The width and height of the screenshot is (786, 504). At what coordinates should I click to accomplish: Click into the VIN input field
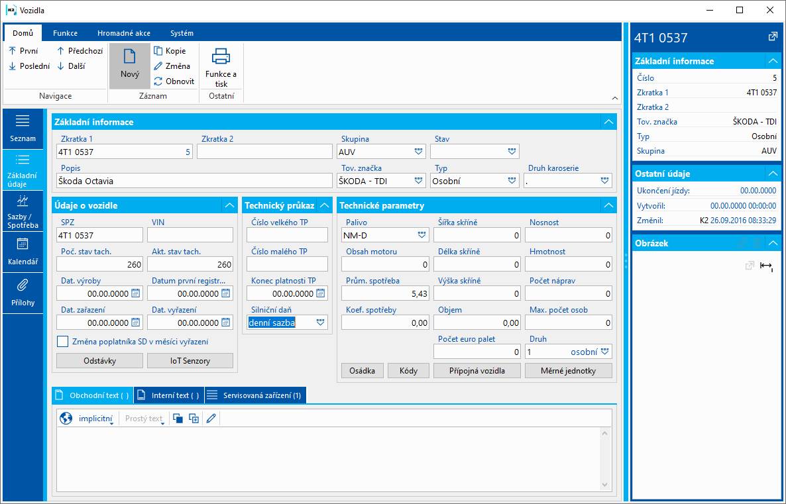point(190,235)
